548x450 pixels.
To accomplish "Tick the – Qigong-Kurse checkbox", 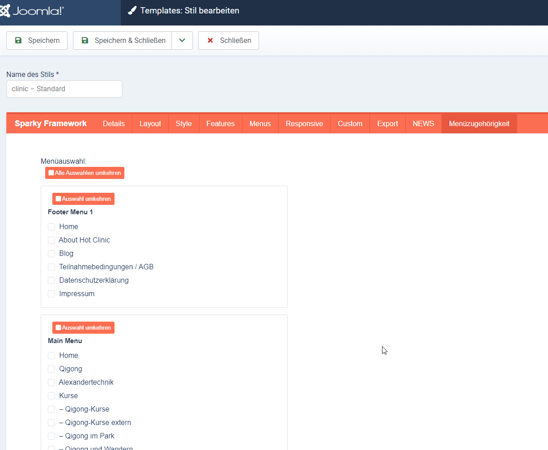I will [51, 409].
